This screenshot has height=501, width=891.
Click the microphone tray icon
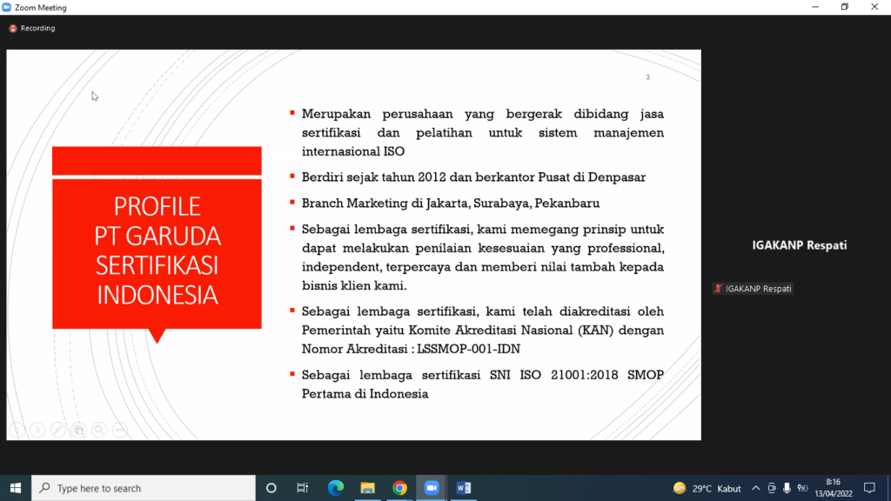click(787, 489)
